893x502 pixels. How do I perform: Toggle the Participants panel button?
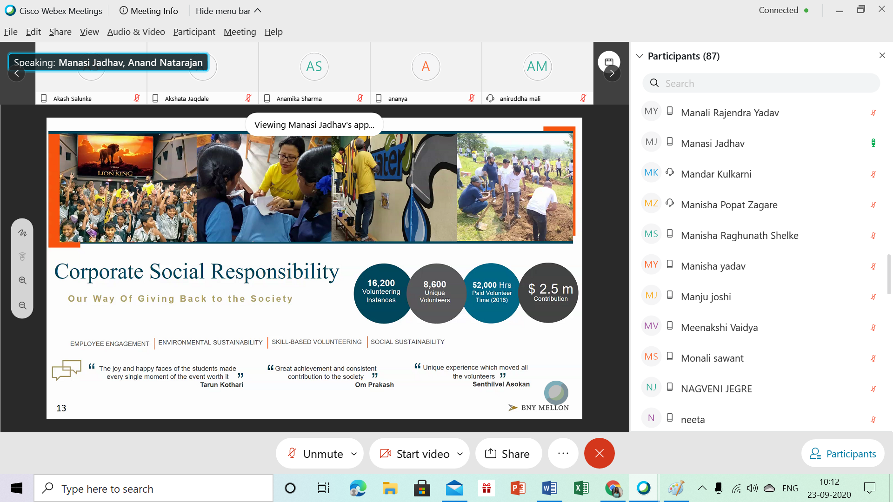pos(843,454)
